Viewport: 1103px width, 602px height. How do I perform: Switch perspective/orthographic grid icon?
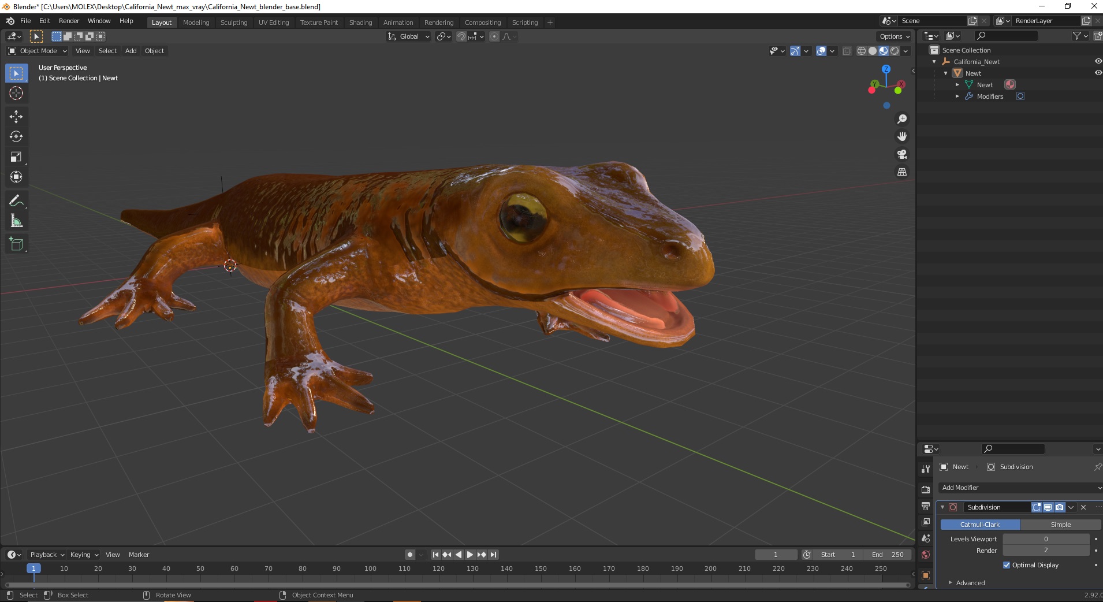[x=901, y=172]
